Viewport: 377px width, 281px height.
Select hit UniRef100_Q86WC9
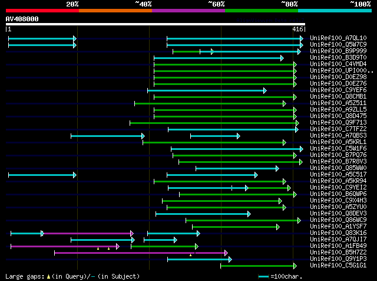pyautogui.click(x=338, y=220)
